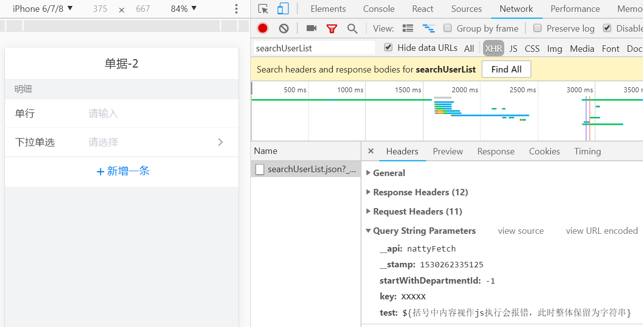The image size is (643, 327).
Task: Enable the Preserve log checkbox
Action: [x=538, y=28]
